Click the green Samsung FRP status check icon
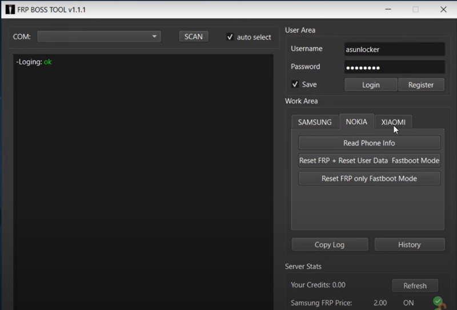 (x=438, y=301)
